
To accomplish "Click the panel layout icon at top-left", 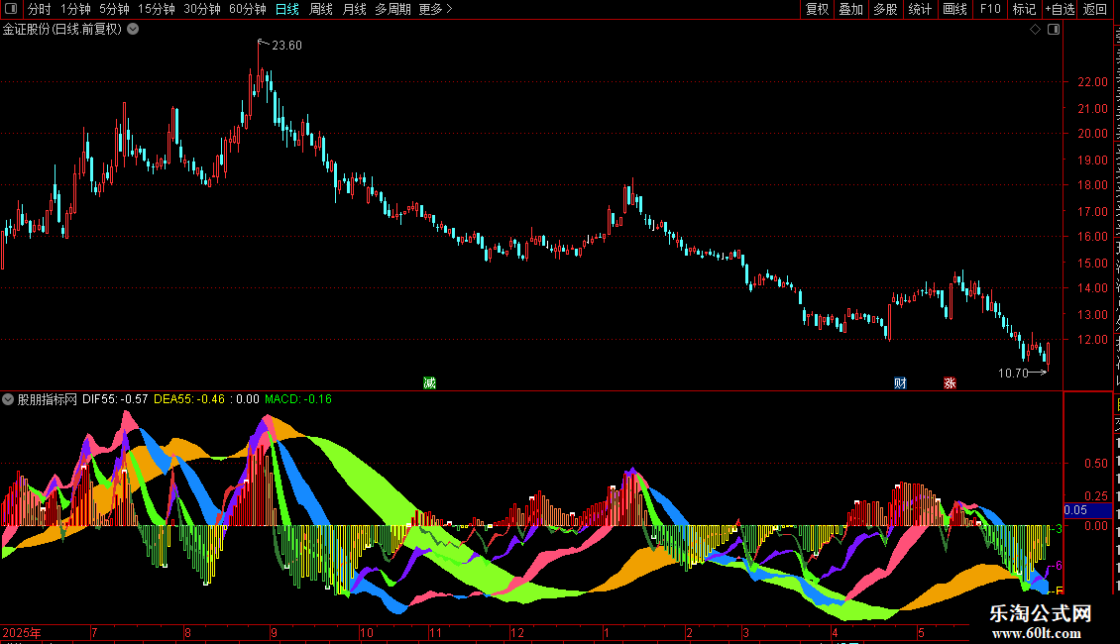I will tap(11, 9).
